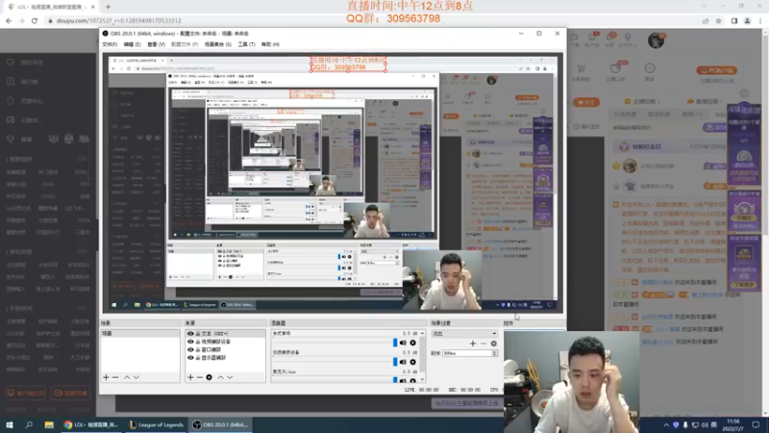Open the 淡出 transition dropdown
The height and width of the screenshot is (433, 769).
click(464, 333)
